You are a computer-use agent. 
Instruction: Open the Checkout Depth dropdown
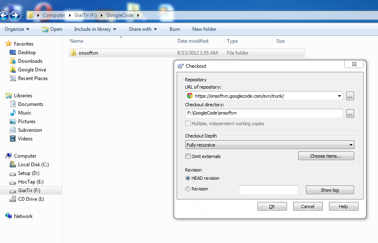click(270, 145)
